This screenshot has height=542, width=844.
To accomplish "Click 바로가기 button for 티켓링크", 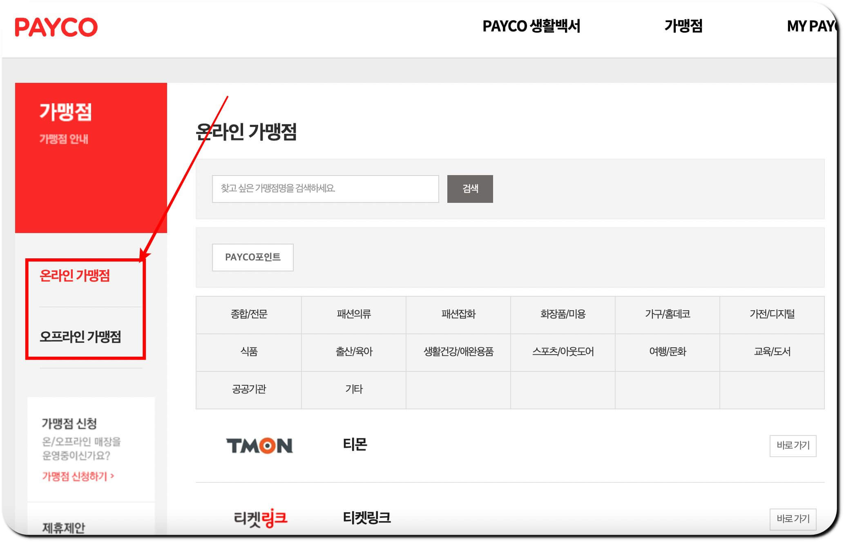I will coord(793,519).
